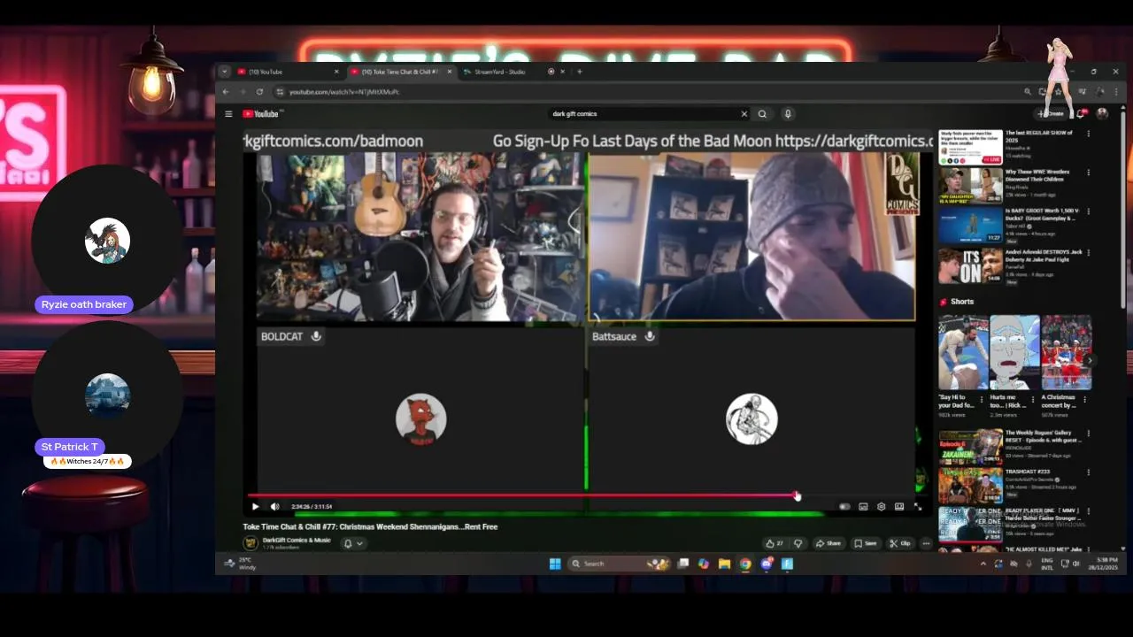Open Andrei Arlovski DESTROYS Jack Doherty thumbnail
Screen dimensions: 1133x637
click(970, 265)
